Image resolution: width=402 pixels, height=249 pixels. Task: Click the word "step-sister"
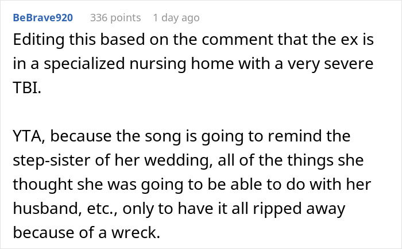(x=50, y=159)
